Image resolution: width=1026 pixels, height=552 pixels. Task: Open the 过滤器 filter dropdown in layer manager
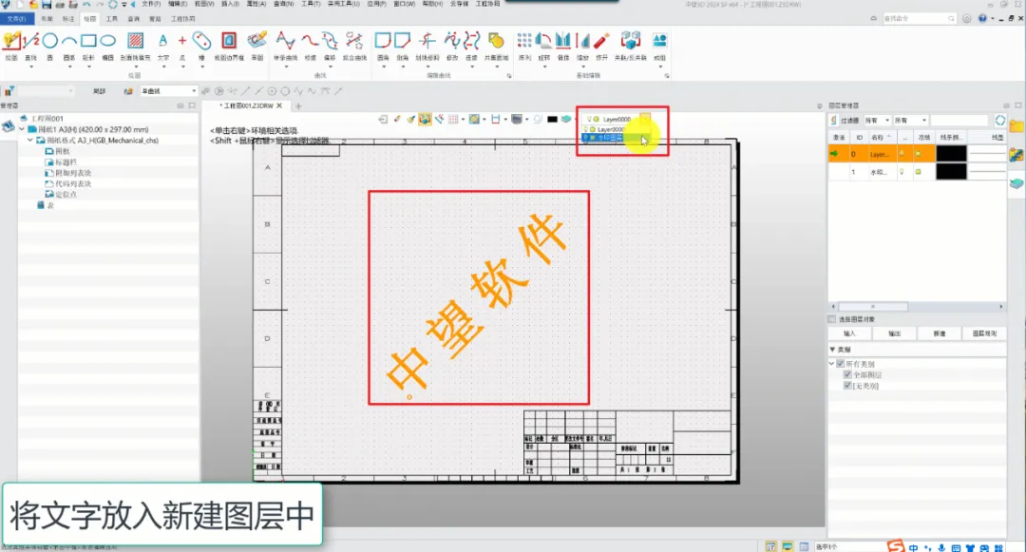tap(887, 121)
